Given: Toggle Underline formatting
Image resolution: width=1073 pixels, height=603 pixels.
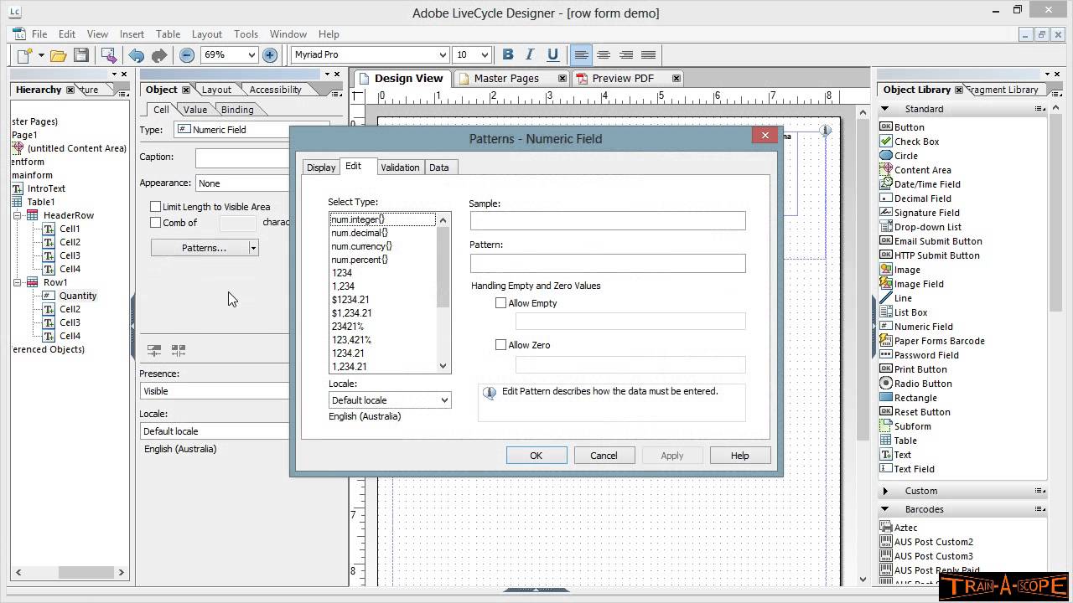Looking at the screenshot, I should click(552, 54).
